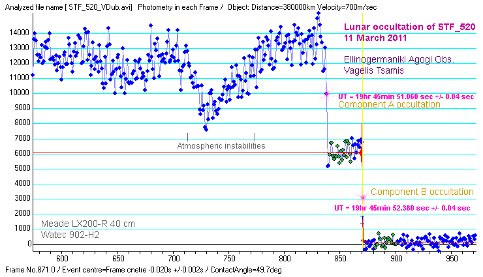This screenshot has width=483, height=277.
Task: Click the x-axis label '850'
Action: 341,259
